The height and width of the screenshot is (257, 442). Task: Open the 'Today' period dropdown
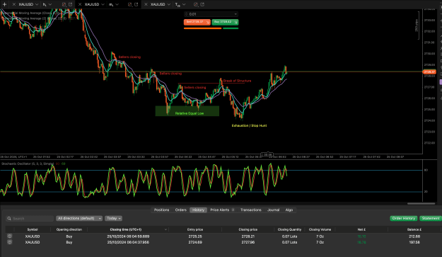113,218
